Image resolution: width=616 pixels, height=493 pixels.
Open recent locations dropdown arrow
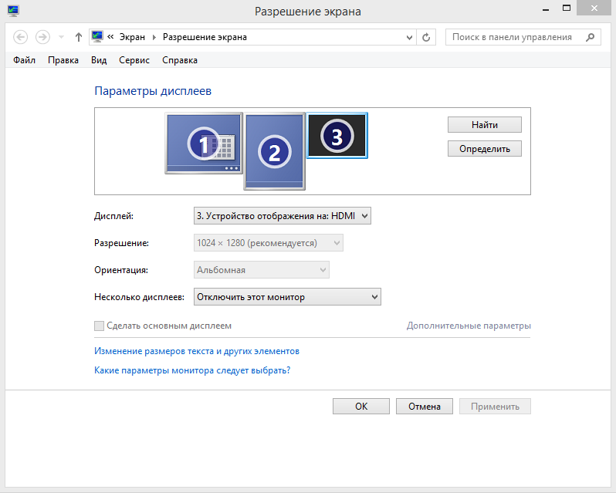(61, 37)
